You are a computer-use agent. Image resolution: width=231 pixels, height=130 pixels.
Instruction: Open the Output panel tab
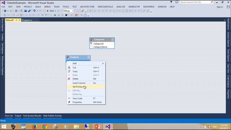(x=18, y=116)
